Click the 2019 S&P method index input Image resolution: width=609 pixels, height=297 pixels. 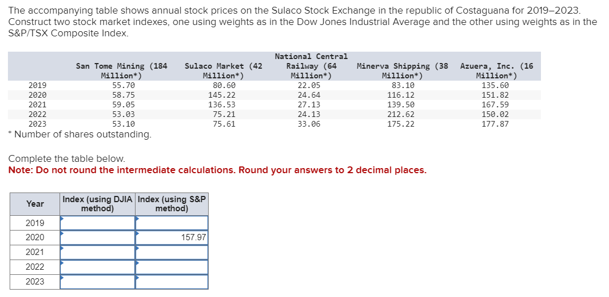tap(172, 223)
